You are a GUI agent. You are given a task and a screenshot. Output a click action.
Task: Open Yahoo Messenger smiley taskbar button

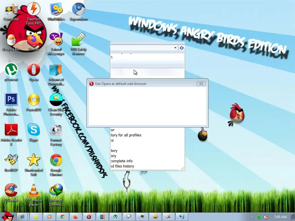coord(155,217)
